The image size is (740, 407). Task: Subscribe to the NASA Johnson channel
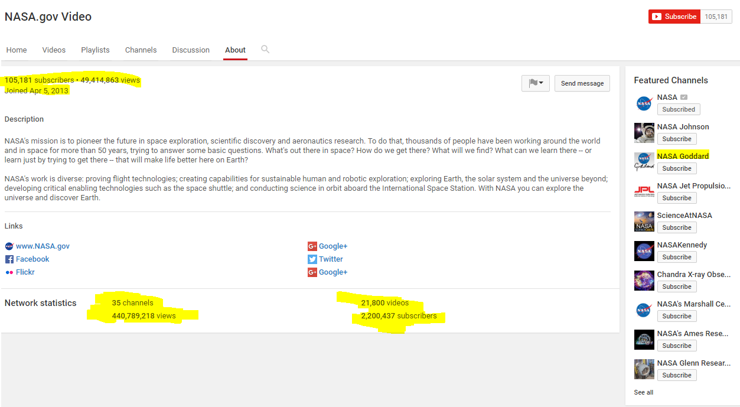pyautogui.click(x=677, y=139)
